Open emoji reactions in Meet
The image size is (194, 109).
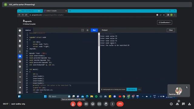click(93, 104)
